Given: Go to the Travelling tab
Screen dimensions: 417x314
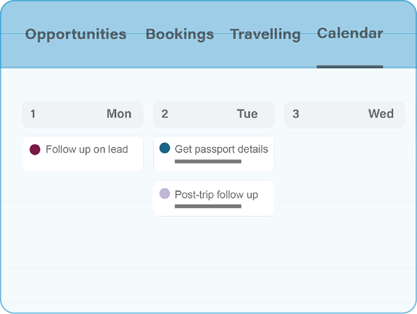Looking at the screenshot, I should click(x=265, y=34).
